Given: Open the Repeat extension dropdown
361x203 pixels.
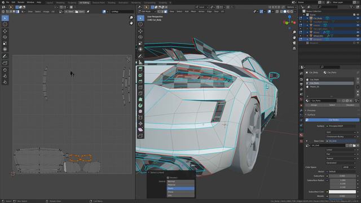Looking at the screenshot, I should [341, 158].
